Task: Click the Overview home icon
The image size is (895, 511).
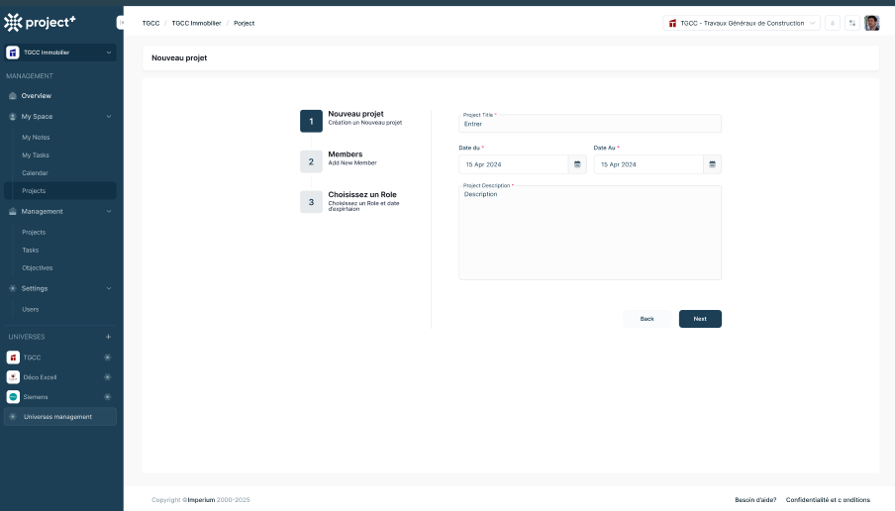Action: click(x=13, y=96)
